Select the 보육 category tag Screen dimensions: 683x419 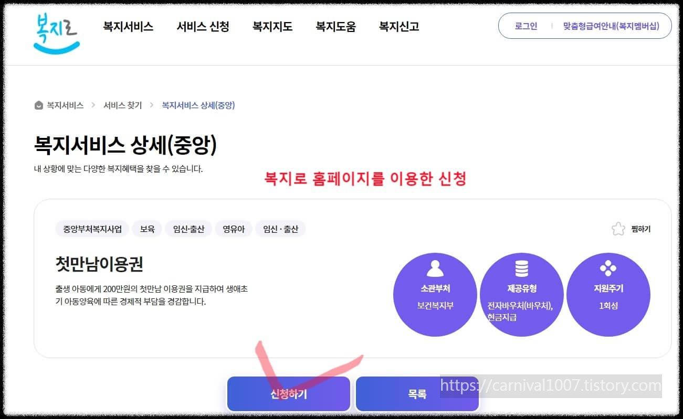click(147, 229)
